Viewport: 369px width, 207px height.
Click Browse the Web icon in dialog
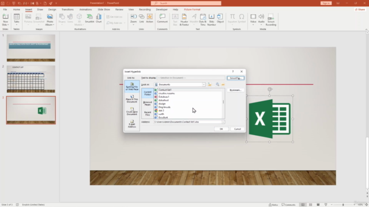[x=217, y=85]
